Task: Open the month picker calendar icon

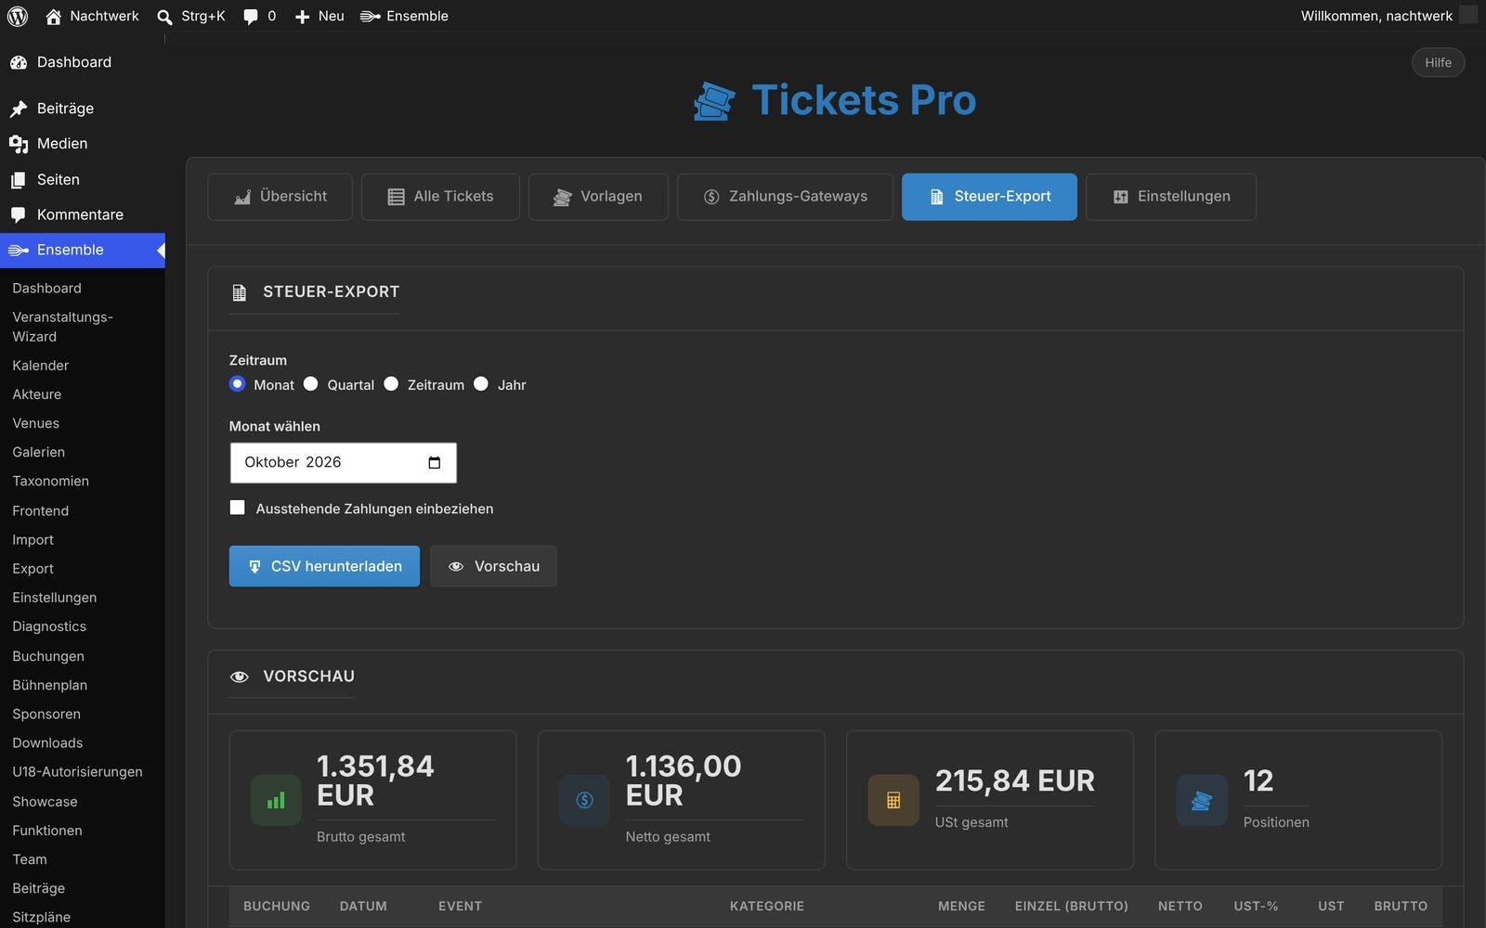Action: 434,462
